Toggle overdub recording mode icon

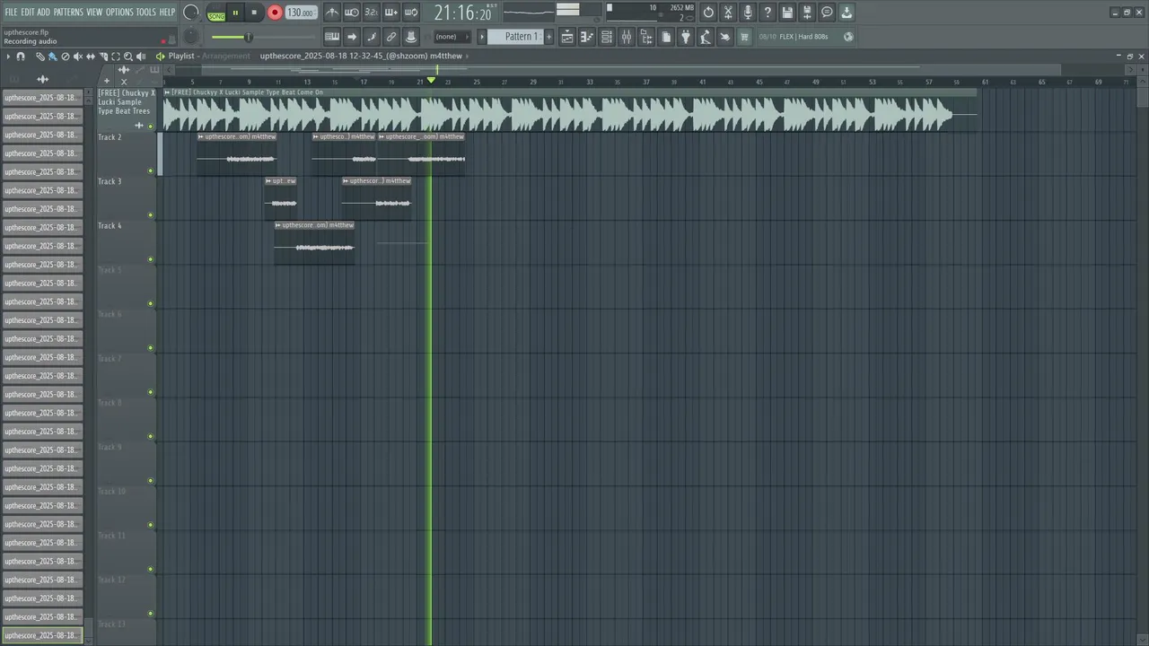click(x=391, y=13)
